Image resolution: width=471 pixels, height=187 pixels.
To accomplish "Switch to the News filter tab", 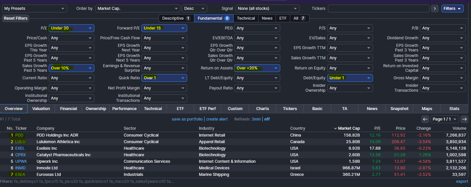I will tap(267, 18).
